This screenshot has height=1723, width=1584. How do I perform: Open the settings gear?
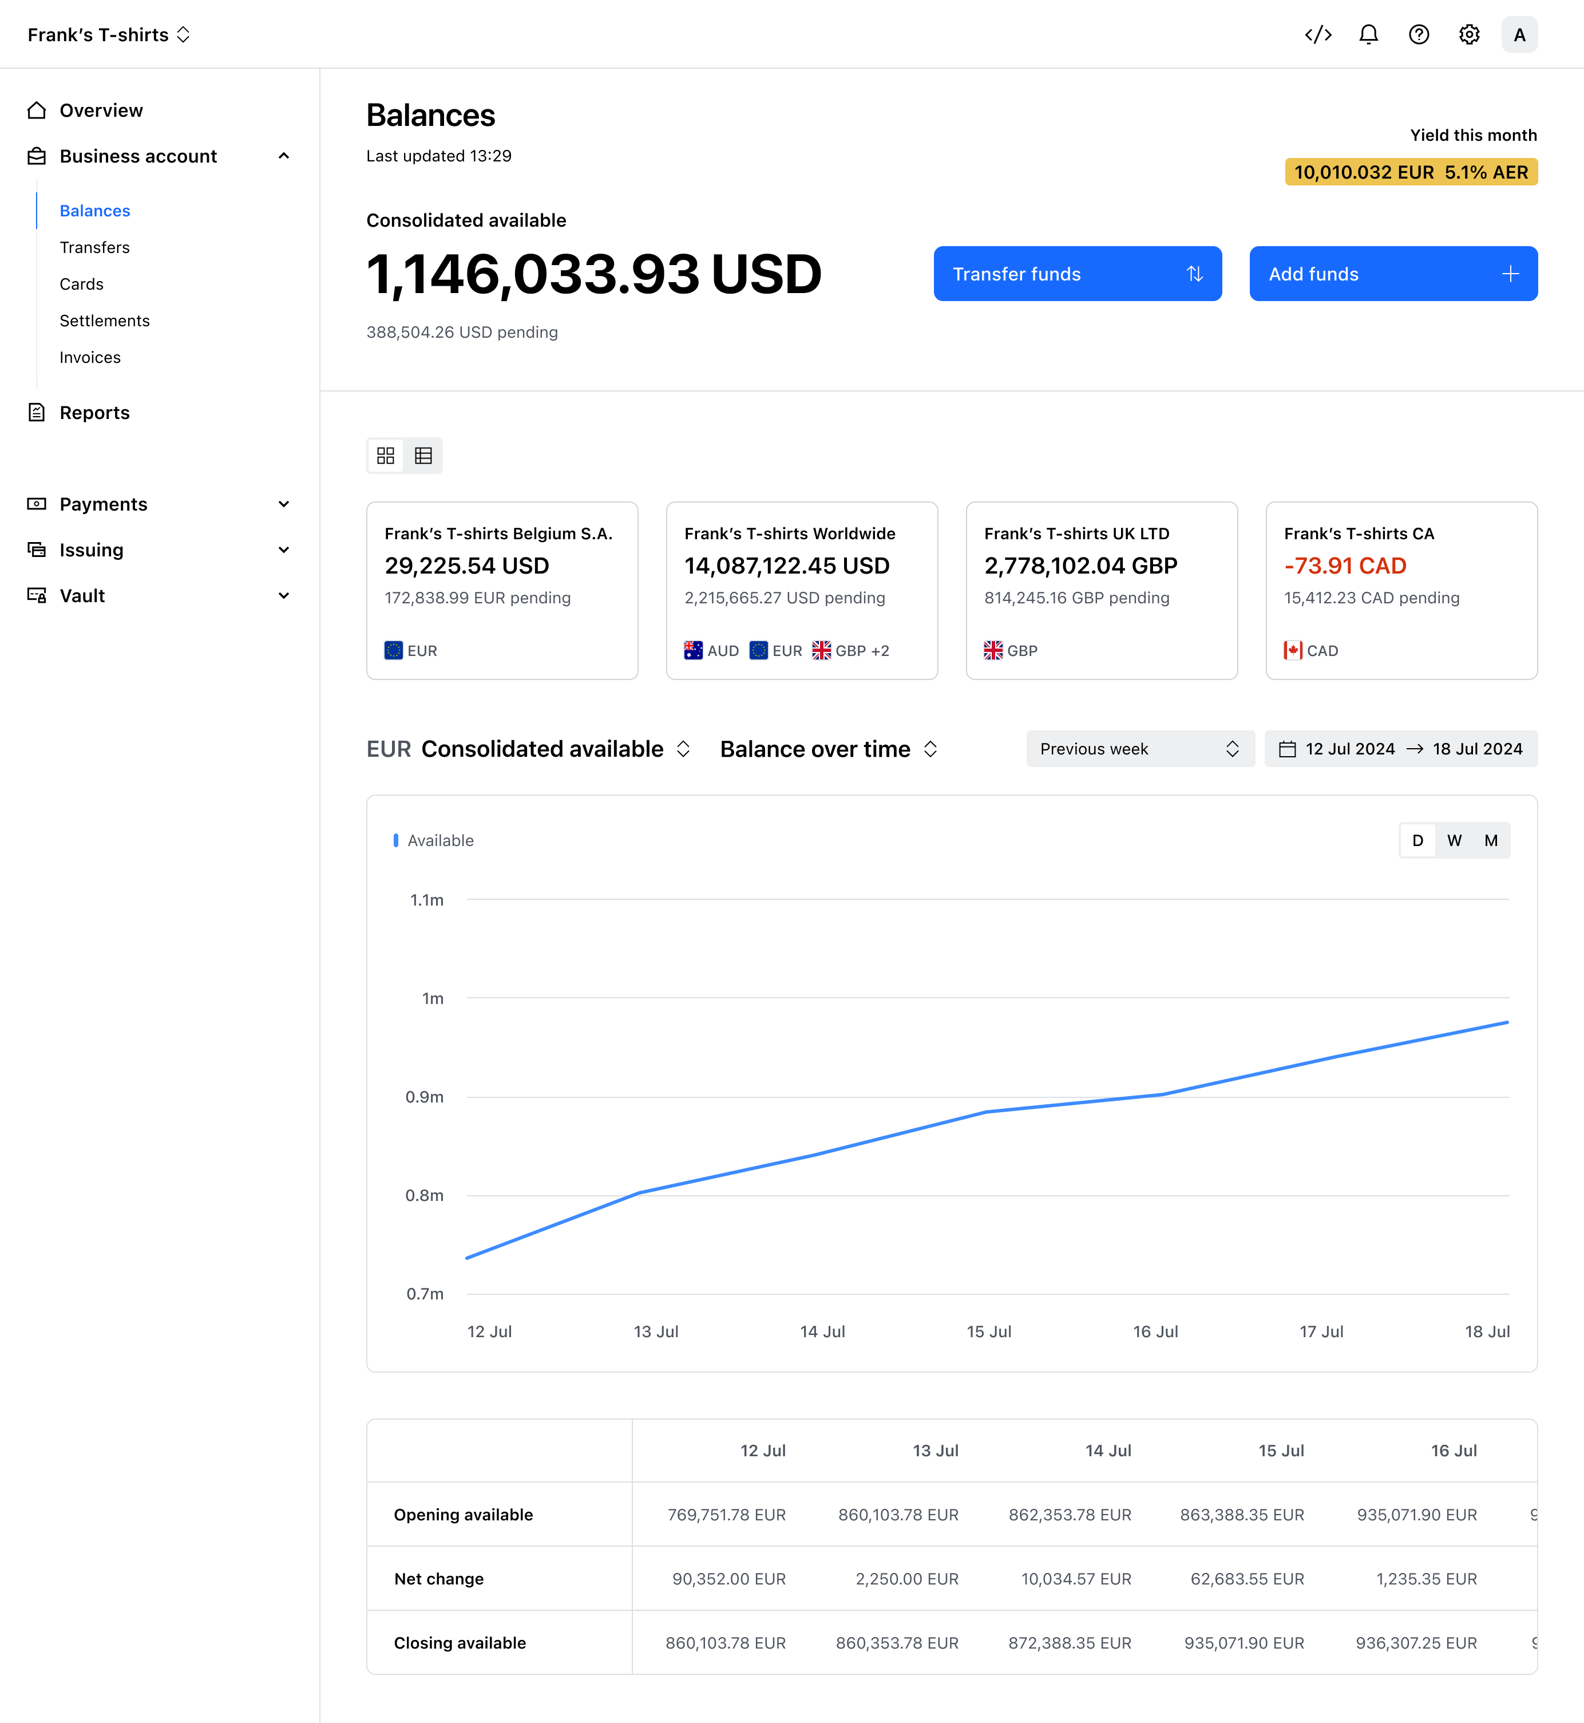point(1469,34)
